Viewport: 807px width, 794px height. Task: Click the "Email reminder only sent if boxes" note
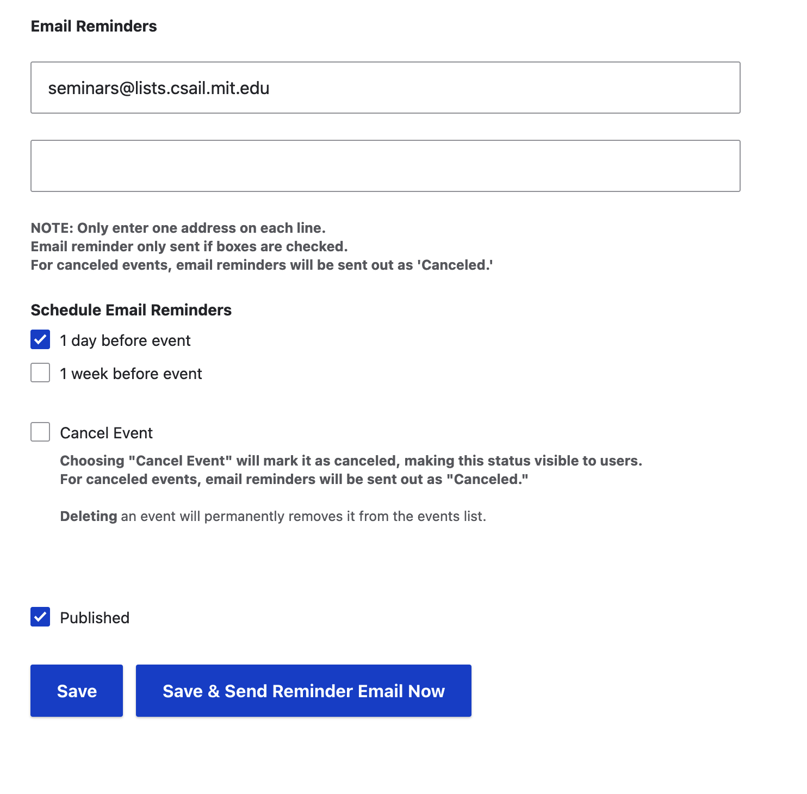[189, 246]
